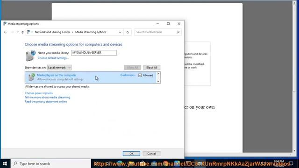Edit the media library name field

pos(94,53)
